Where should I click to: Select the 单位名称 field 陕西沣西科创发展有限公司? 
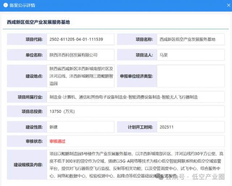tap(80, 55)
